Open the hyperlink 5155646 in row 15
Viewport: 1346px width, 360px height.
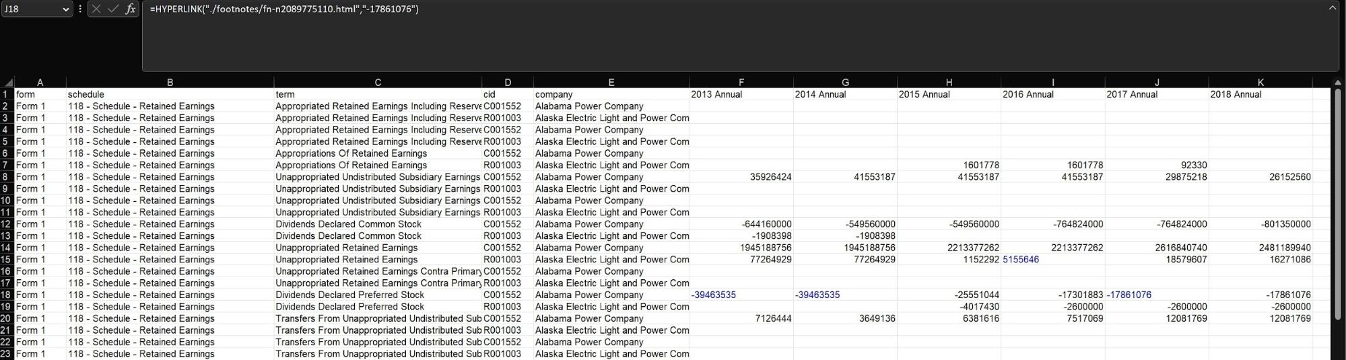(x=1021, y=259)
